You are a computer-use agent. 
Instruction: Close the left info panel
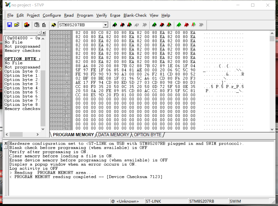(x=44, y=33)
